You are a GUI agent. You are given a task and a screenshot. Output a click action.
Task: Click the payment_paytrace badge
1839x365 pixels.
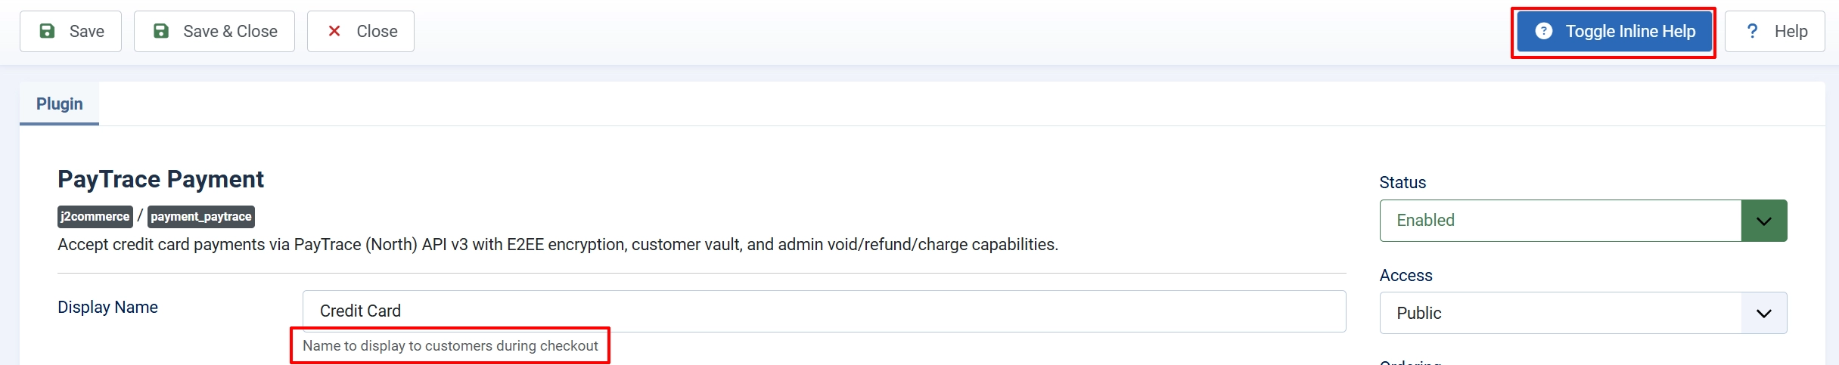click(201, 217)
